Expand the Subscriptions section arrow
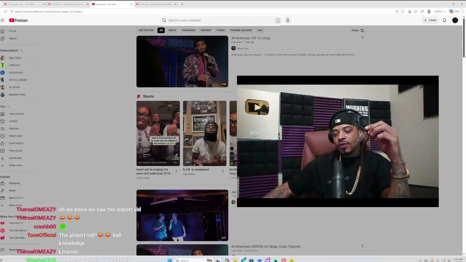466x262 pixels. coord(21,50)
